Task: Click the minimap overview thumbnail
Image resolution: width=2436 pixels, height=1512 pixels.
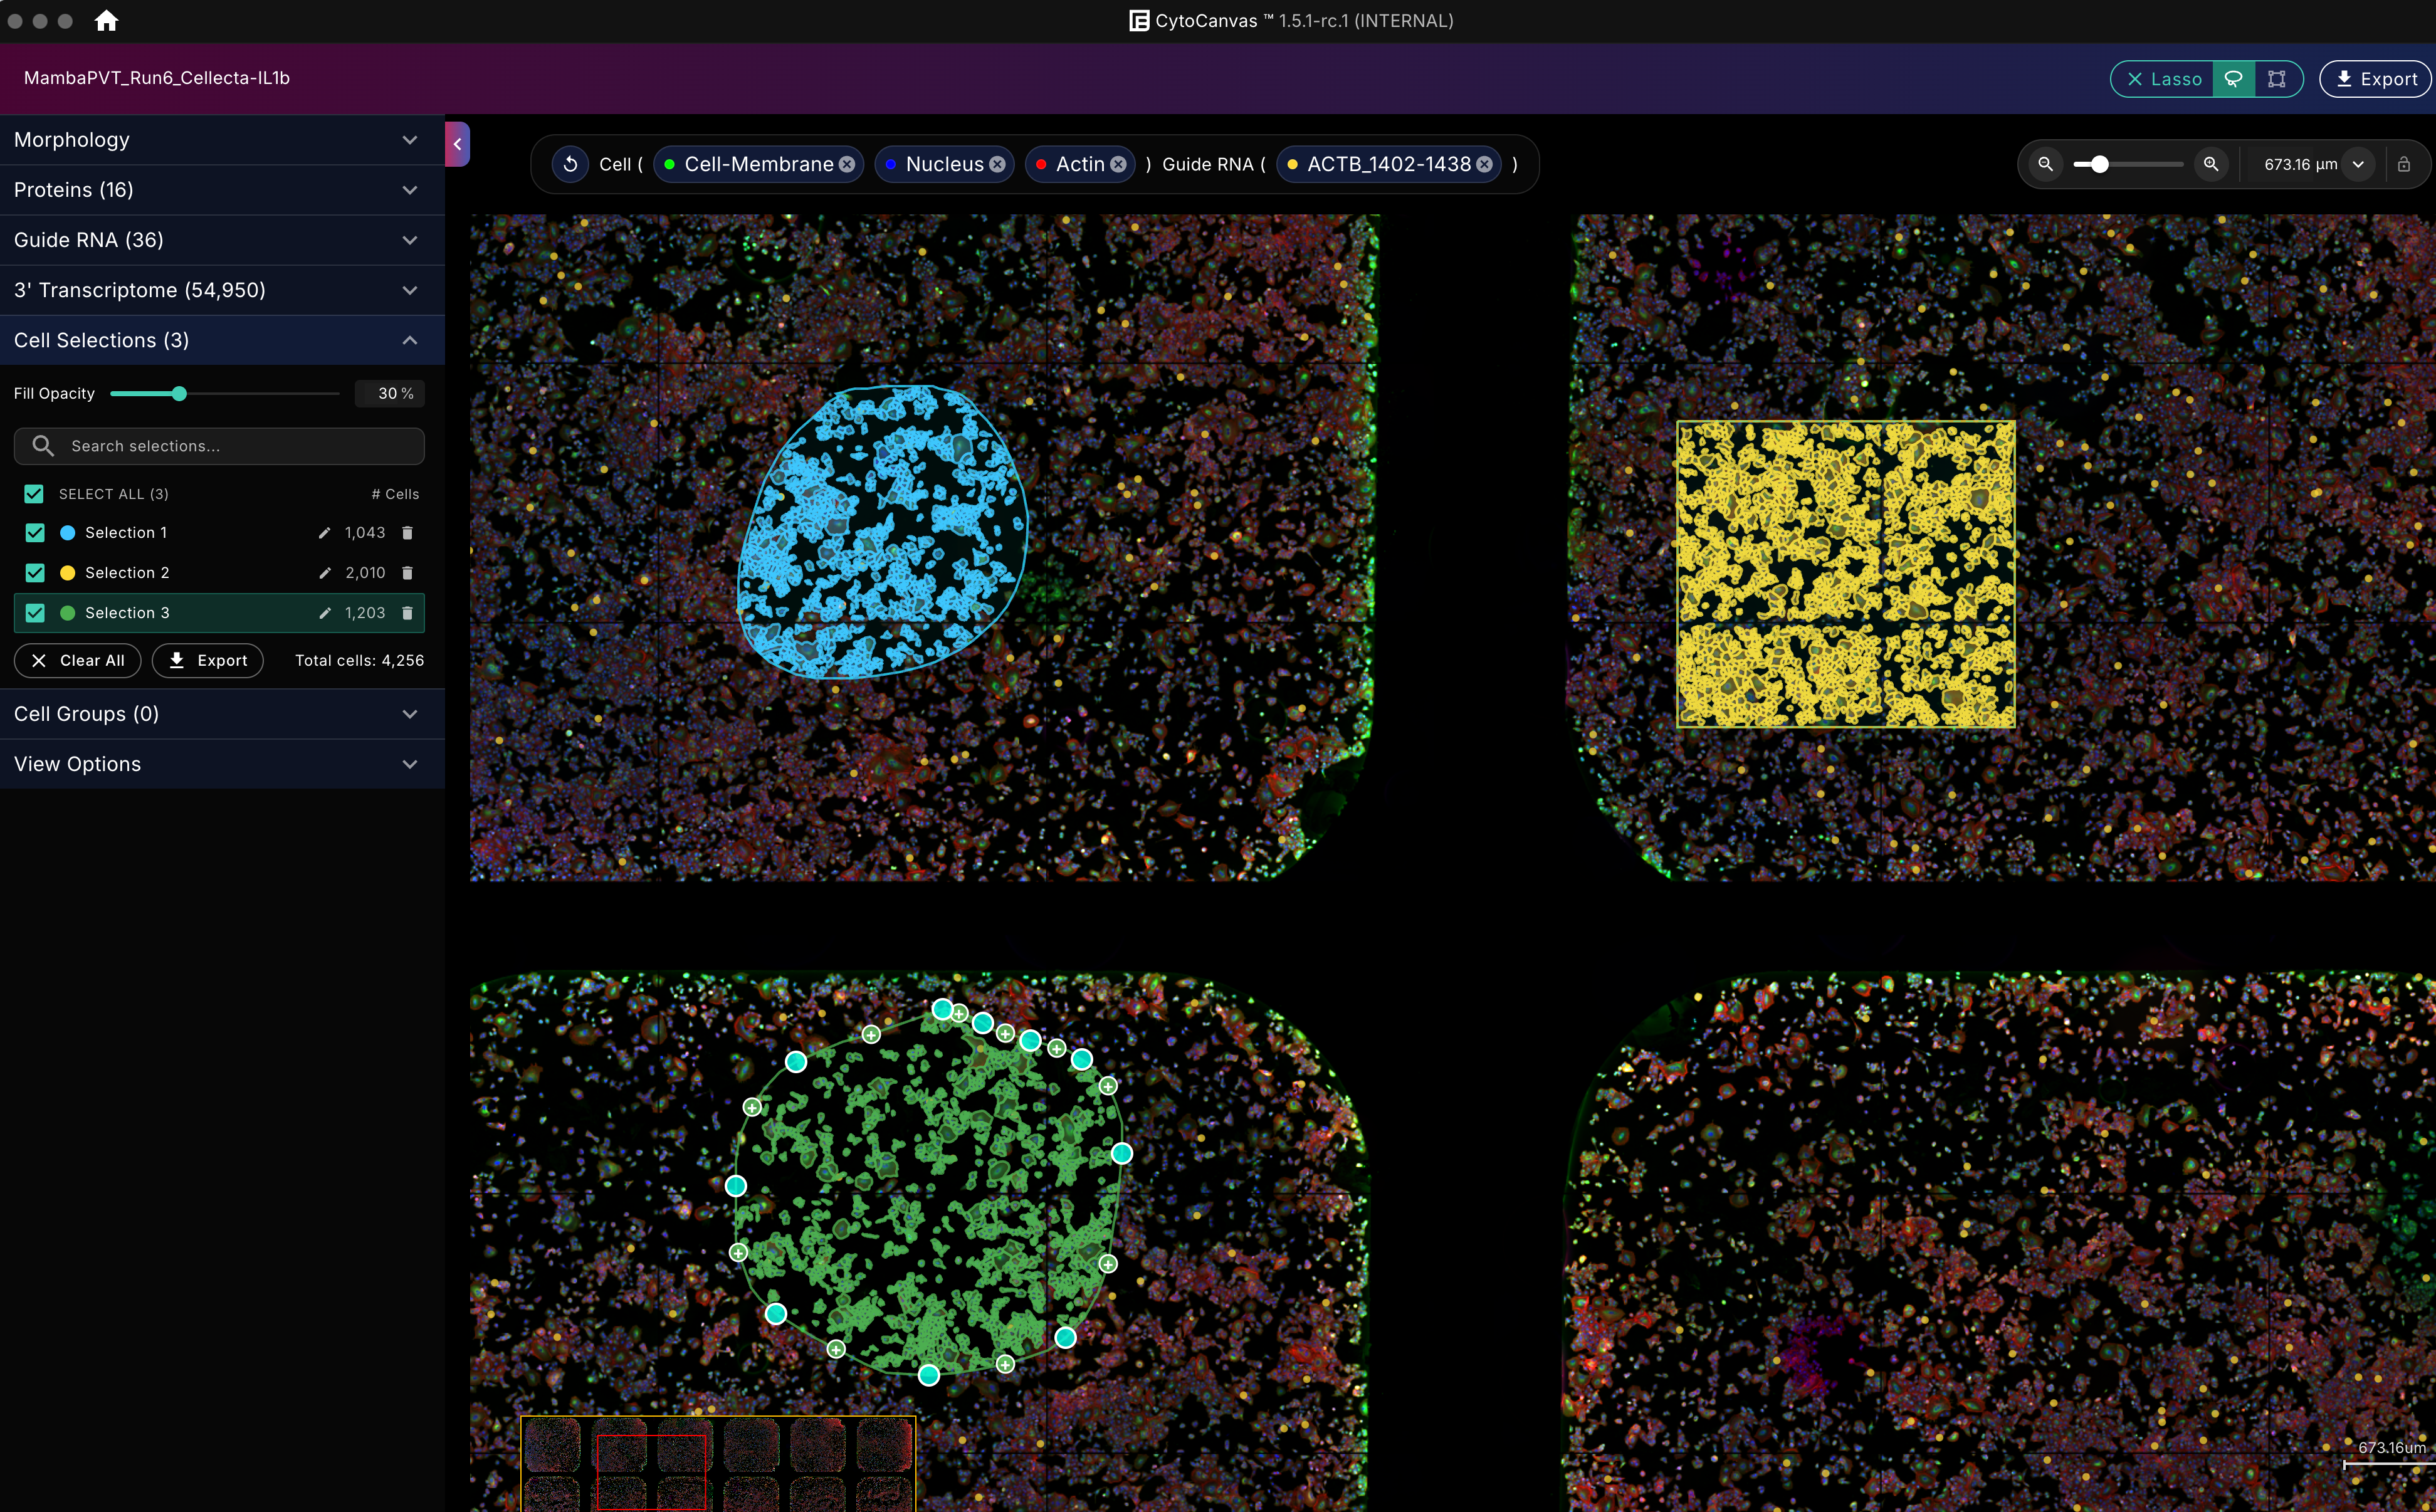Action: [718, 1463]
